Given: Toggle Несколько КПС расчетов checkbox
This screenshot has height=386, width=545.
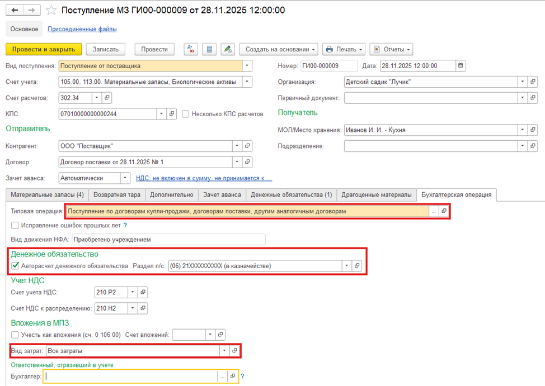Looking at the screenshot, I should pos(186,114).
